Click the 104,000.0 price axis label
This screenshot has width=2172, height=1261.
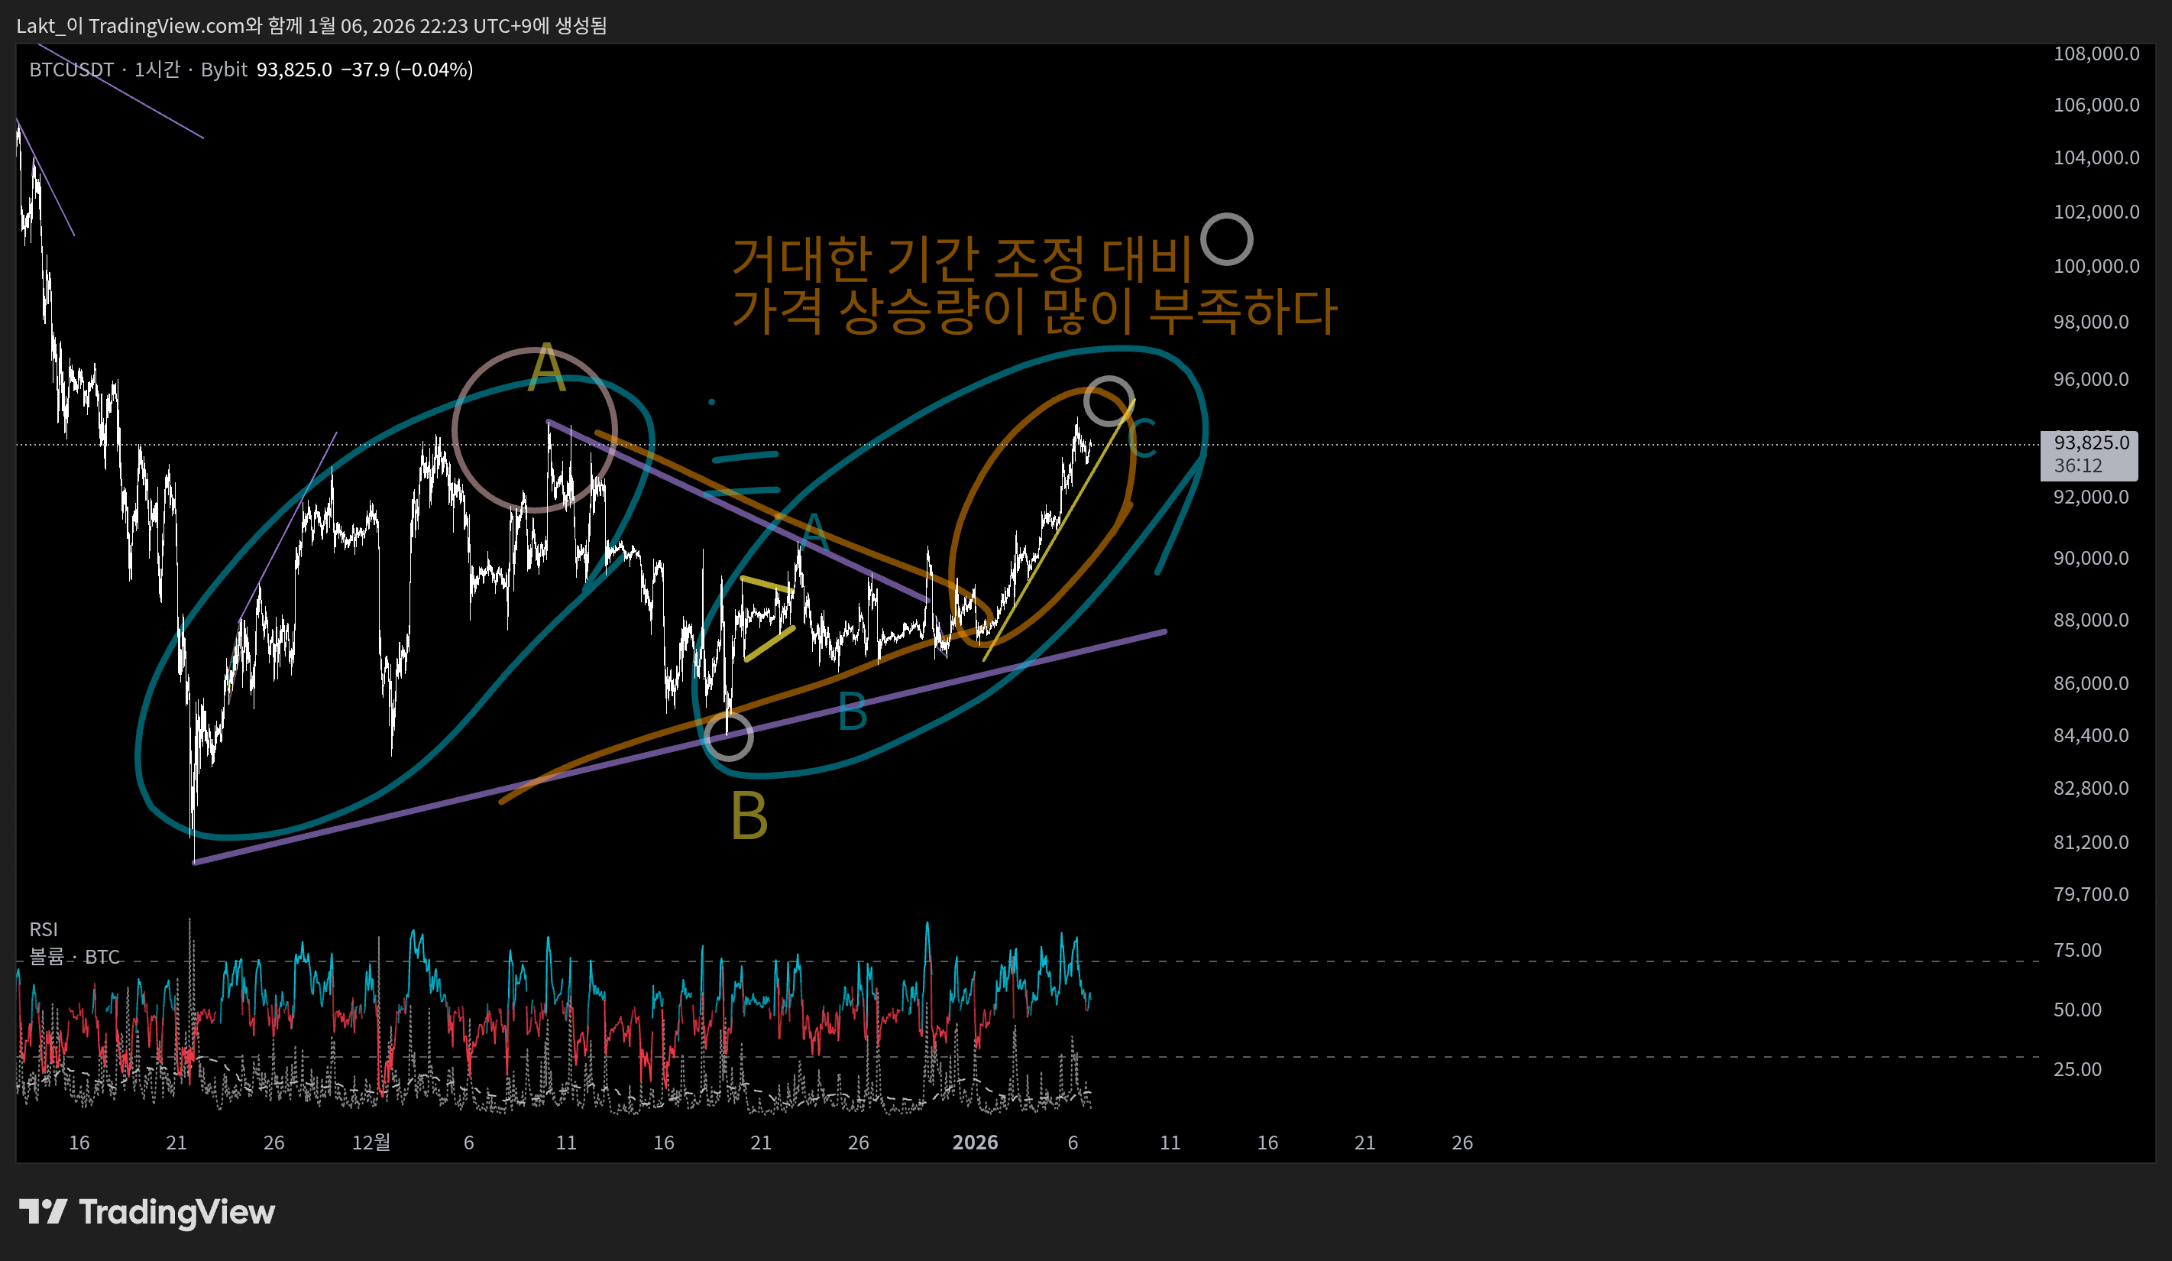(2096, 157)
